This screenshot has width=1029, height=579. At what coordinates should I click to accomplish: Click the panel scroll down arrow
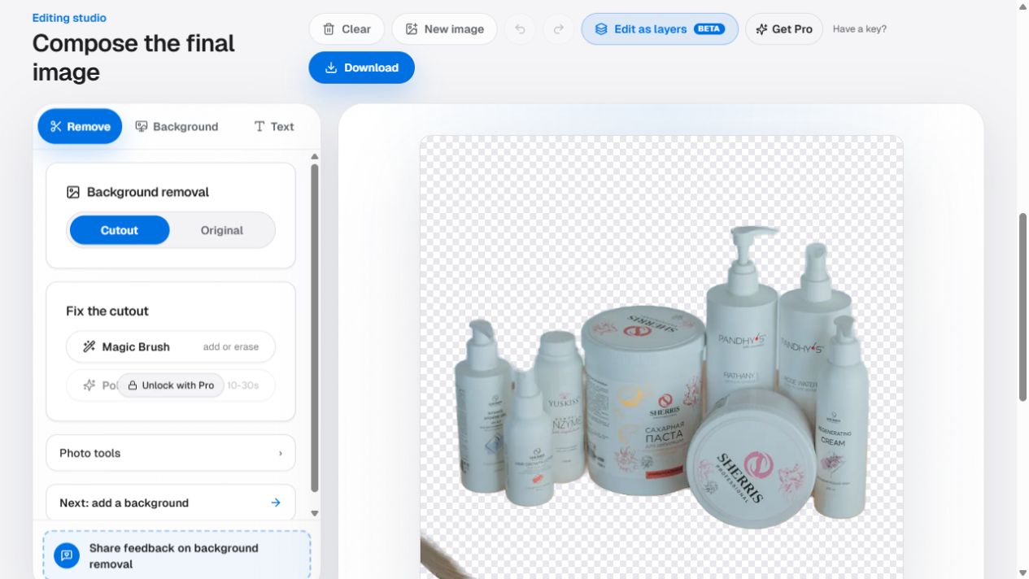coord(315,513)
